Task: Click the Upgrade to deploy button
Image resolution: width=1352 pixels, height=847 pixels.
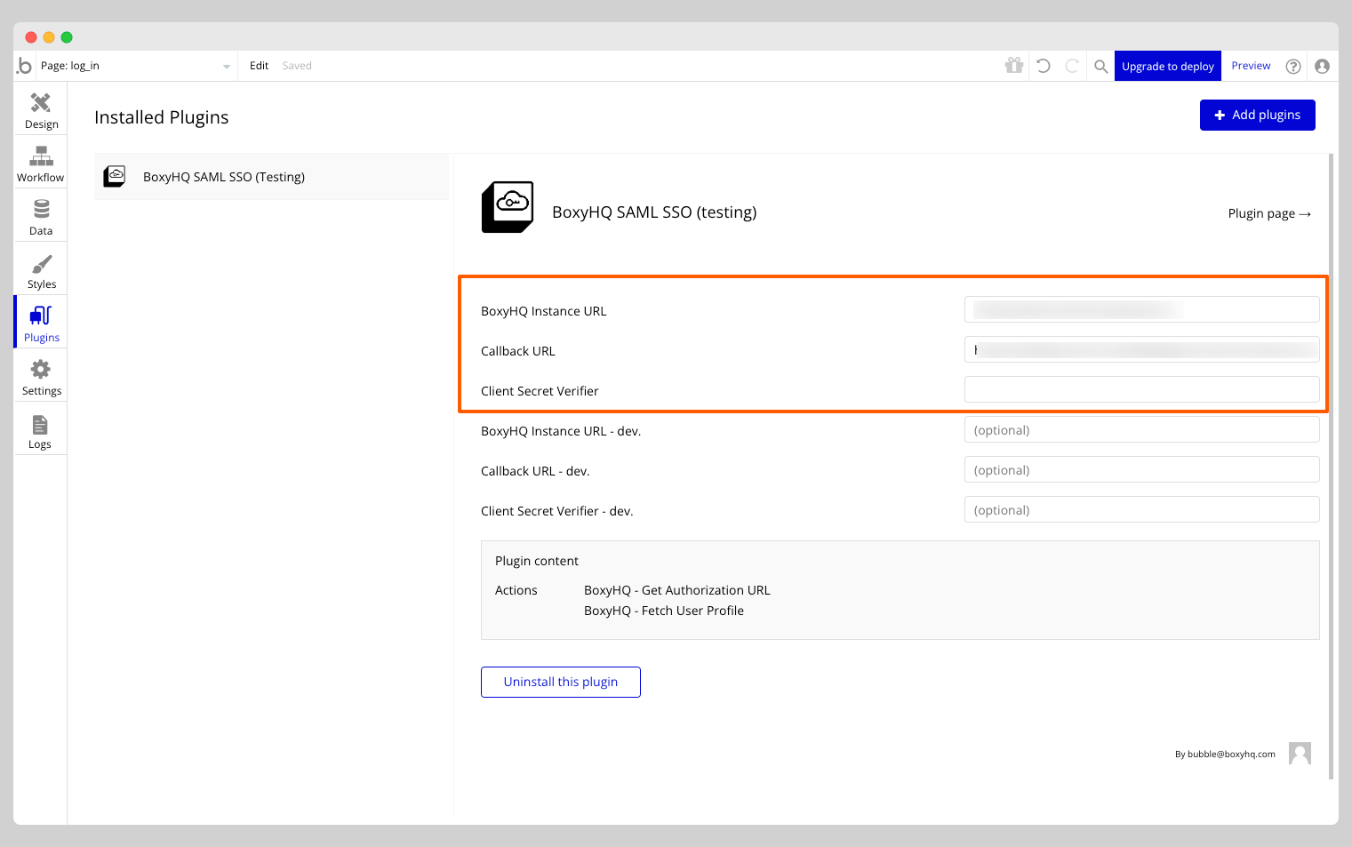Action: (x=1167, y=65)
